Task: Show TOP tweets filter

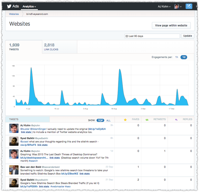Action: [100, 120]
